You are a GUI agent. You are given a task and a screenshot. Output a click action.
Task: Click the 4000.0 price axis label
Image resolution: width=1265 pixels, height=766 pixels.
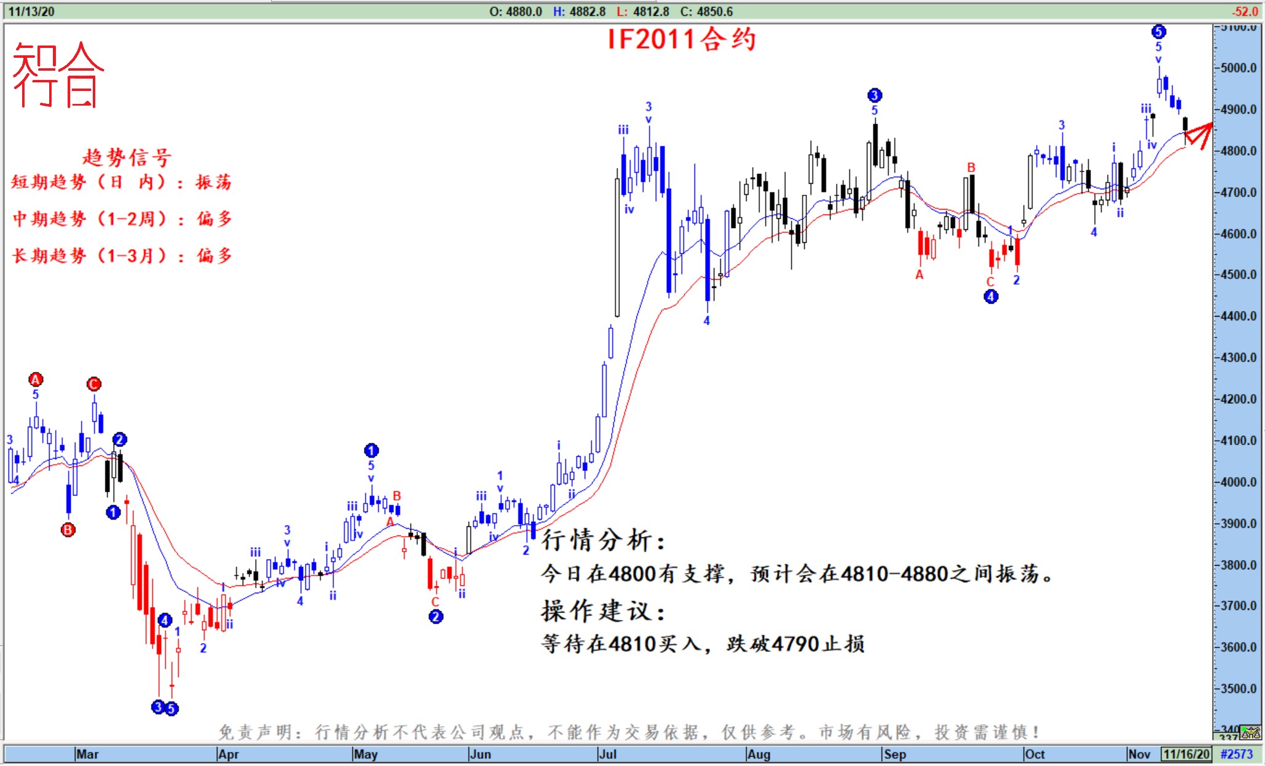[1239, 482]
